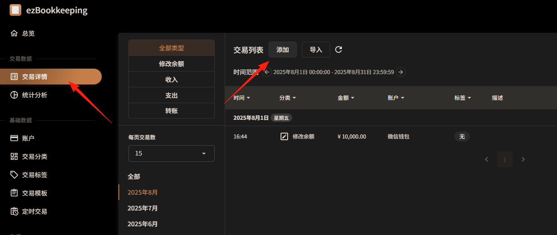Click the tag icon beside 交易标签

point(14,175)
